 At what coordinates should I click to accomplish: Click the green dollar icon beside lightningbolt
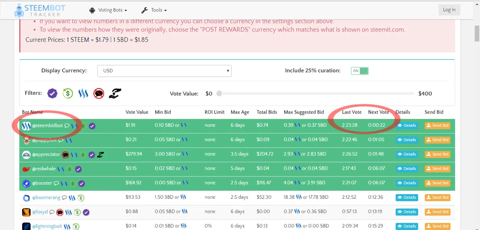point(76,227)
